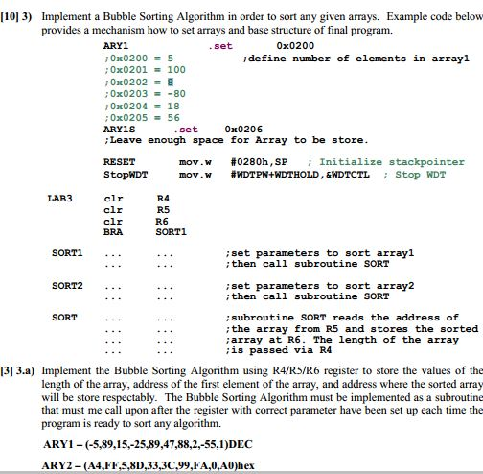Click the ';0x0203 = -80' comment line

(145, 94)
